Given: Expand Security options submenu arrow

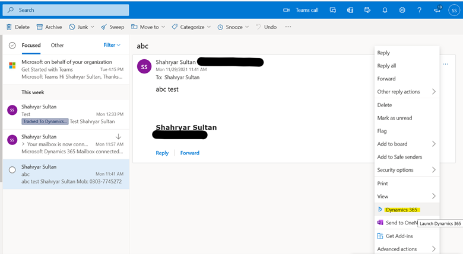Looking at the screenshot, I should click(x=434, y=170).
